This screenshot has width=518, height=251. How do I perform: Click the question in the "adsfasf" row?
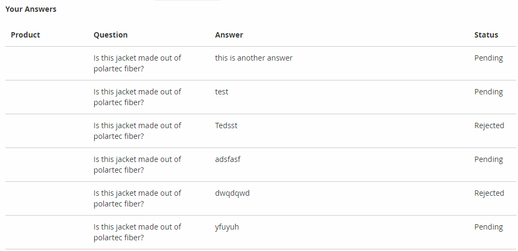(137, 164)
